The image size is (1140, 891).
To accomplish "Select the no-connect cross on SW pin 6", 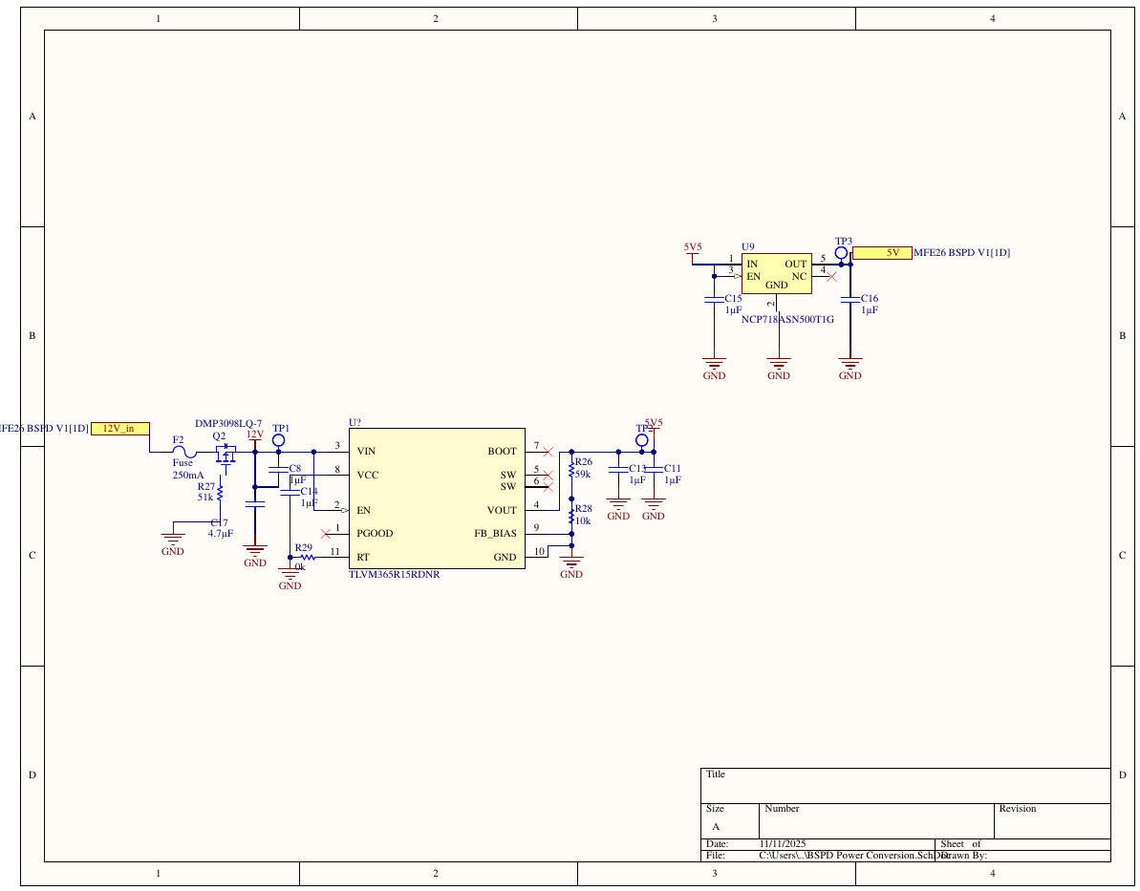I will (548, 487).
